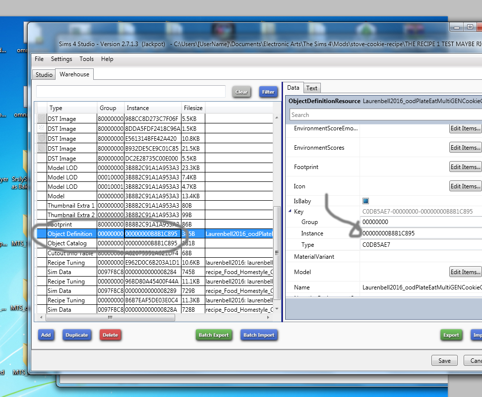The height and width of the screenshot is (397, 482).
Task: Select the Model row sized 13.4KB
Action: pos(155,196)
